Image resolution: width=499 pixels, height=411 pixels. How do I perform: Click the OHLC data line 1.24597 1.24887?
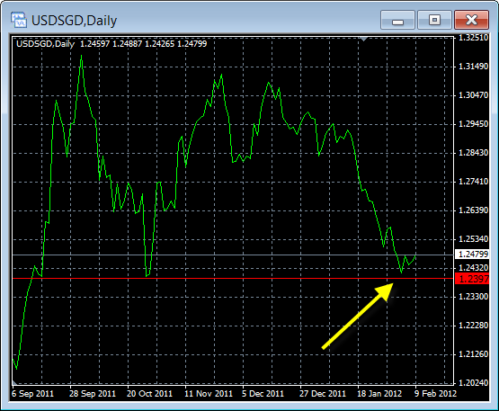(143, 43)
